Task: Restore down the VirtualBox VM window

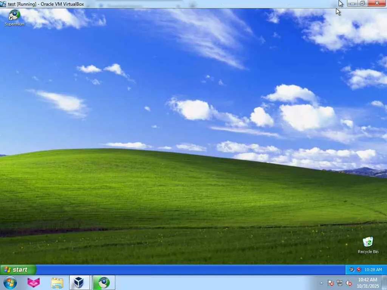Action: click(x=362, y=3)
